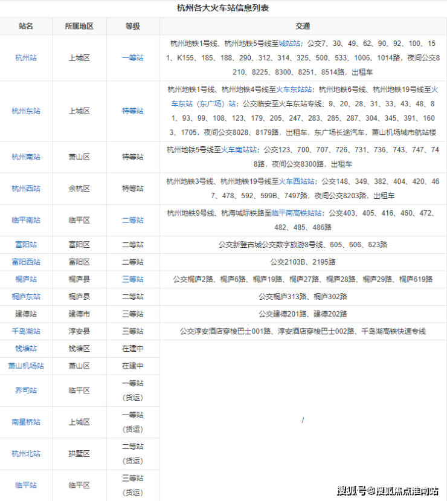The width and height of the screenshot is (447, 501).
Task: Click the 杭州东站 station name link
Action: pyautogui.click(x=26, y=111)
